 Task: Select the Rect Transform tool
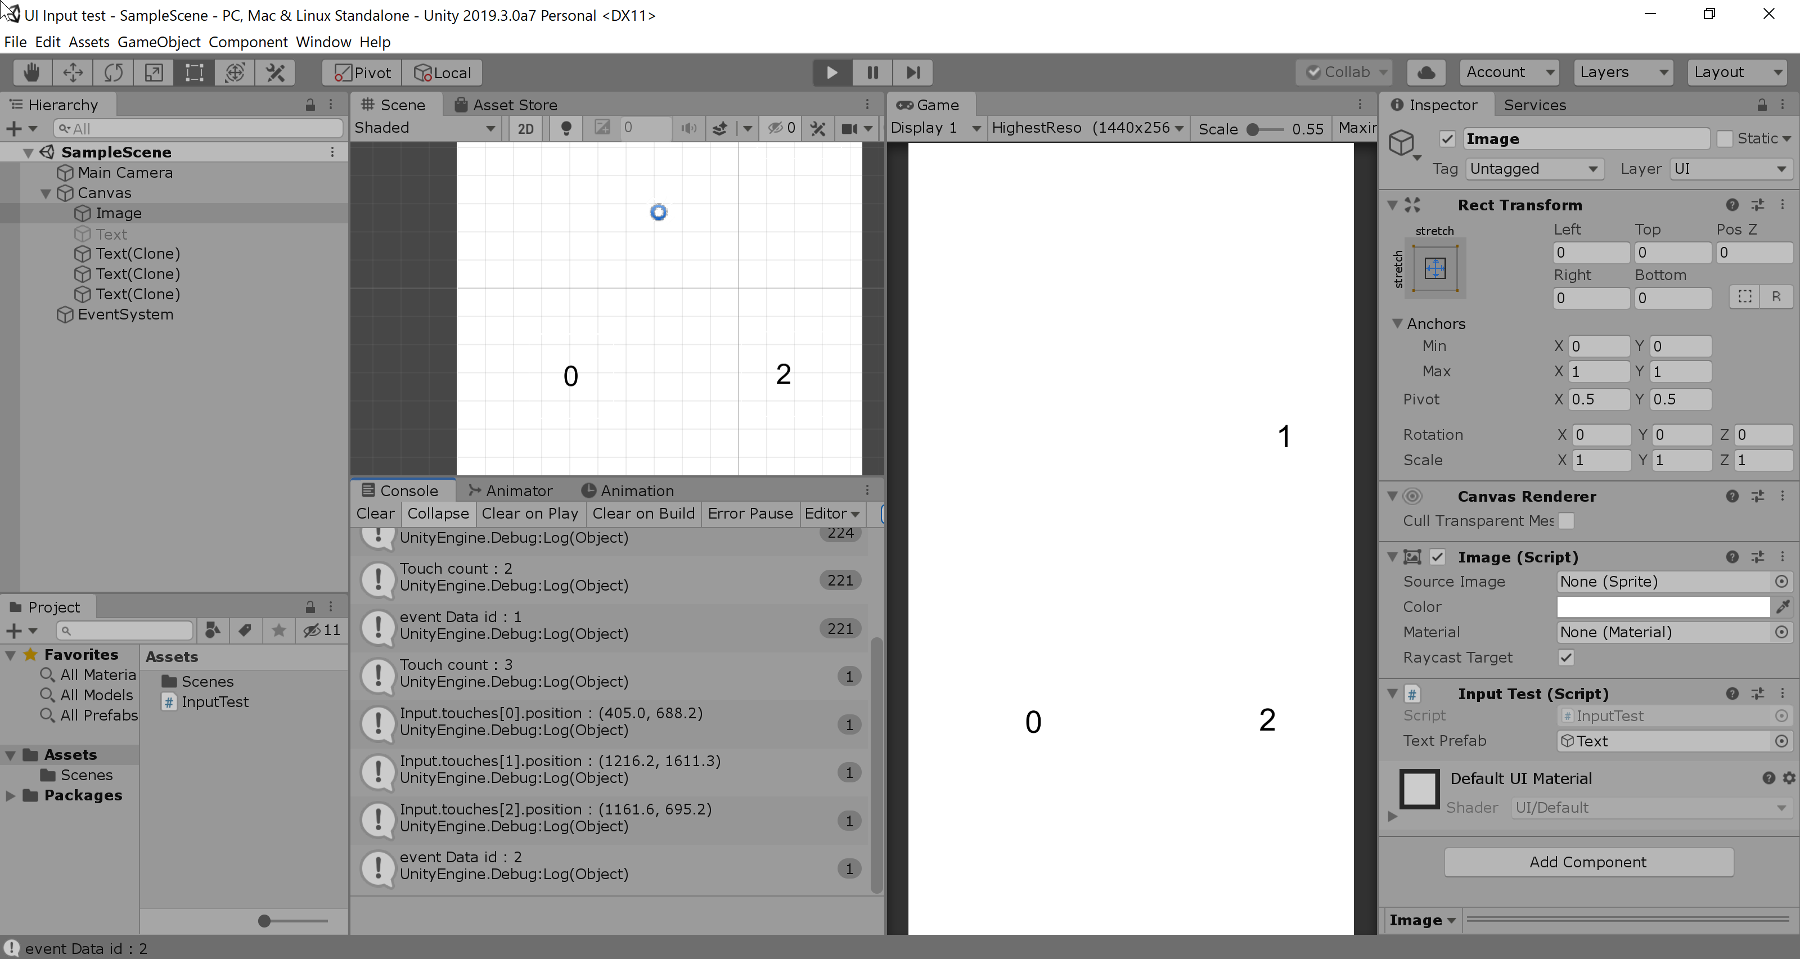pos(194,73)
